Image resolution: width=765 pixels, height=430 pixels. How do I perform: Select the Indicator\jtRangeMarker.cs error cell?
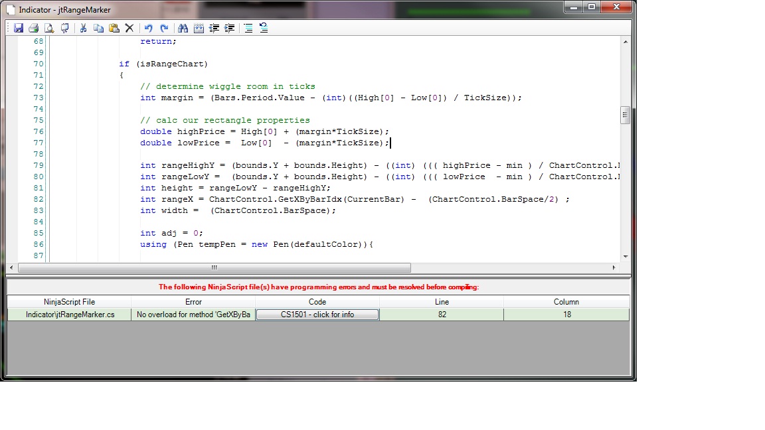coord(69,315)
